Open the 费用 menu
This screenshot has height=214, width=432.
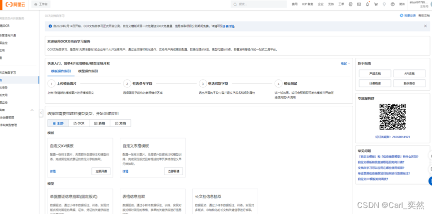pyautogui.click(x=295, y=4)
